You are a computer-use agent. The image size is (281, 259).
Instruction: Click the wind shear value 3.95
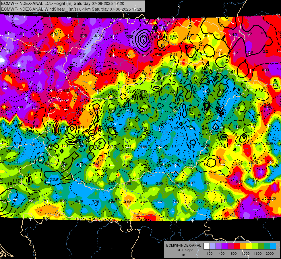tap(255, 181)
